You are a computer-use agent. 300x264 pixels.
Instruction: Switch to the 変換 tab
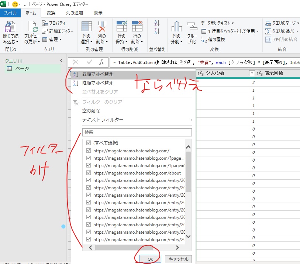pyautogui.click(x=51, y=13)
